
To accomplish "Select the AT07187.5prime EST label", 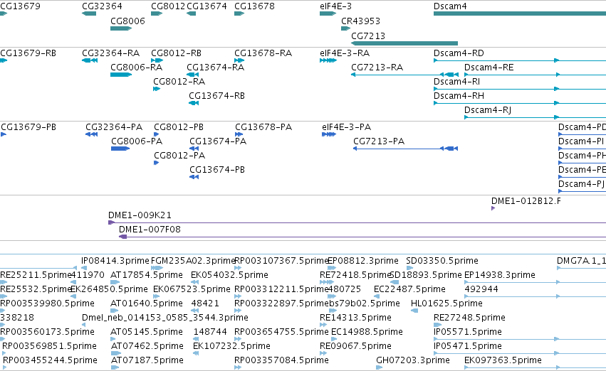I will (x=147, y=360).
